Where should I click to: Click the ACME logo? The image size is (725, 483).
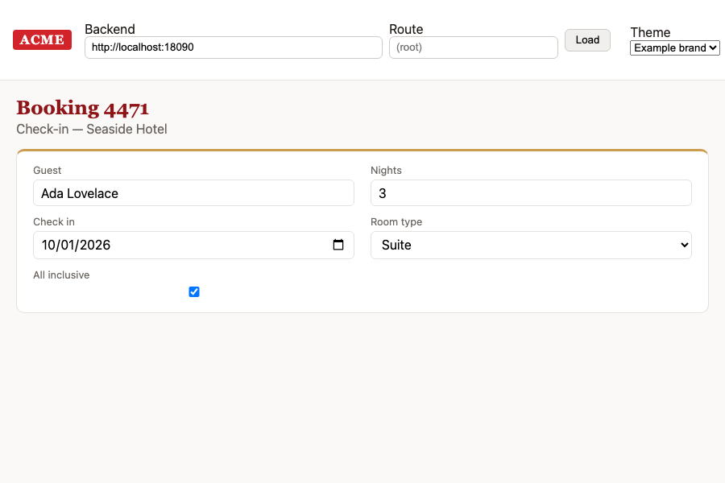point(42,39)
